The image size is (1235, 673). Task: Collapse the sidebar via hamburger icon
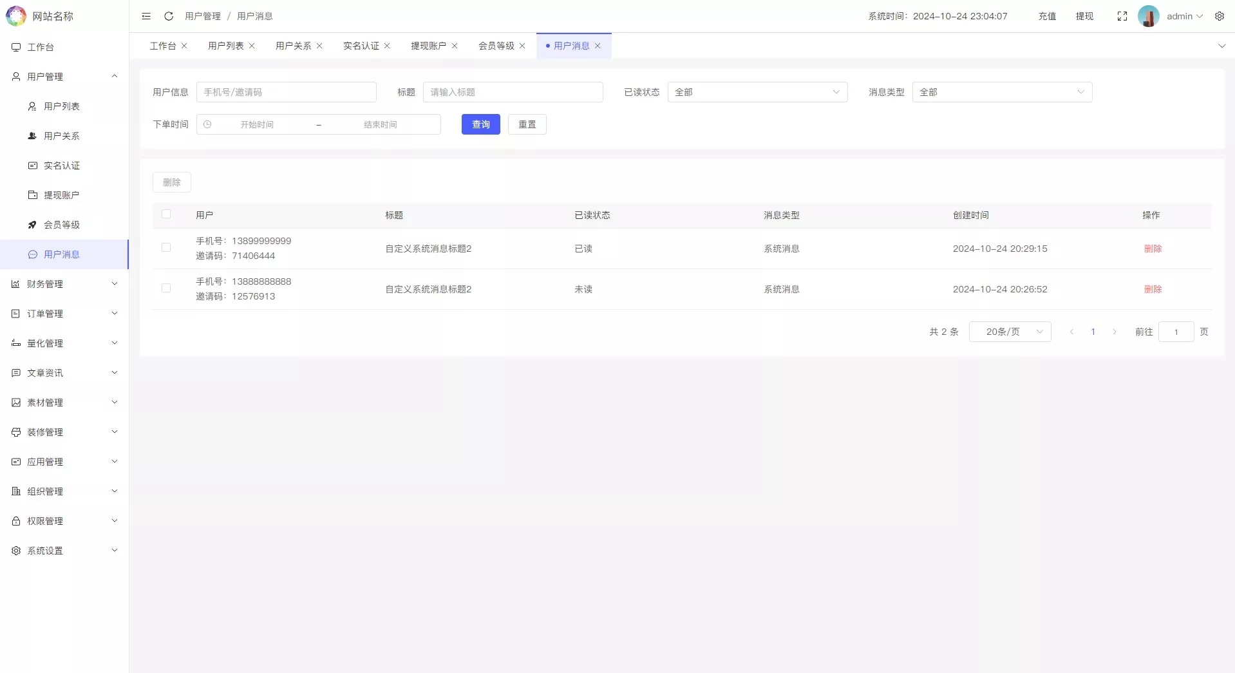pyautogui.click(x=146, y=16)
